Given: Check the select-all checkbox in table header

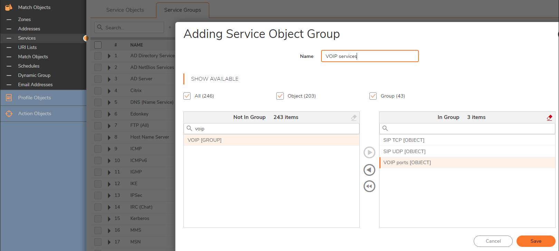Looking at the screenshot, I should point(98,45).
